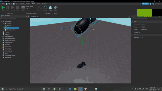Close the Cube.rbxl document tab
162x91 pixels.
point(38,16)
